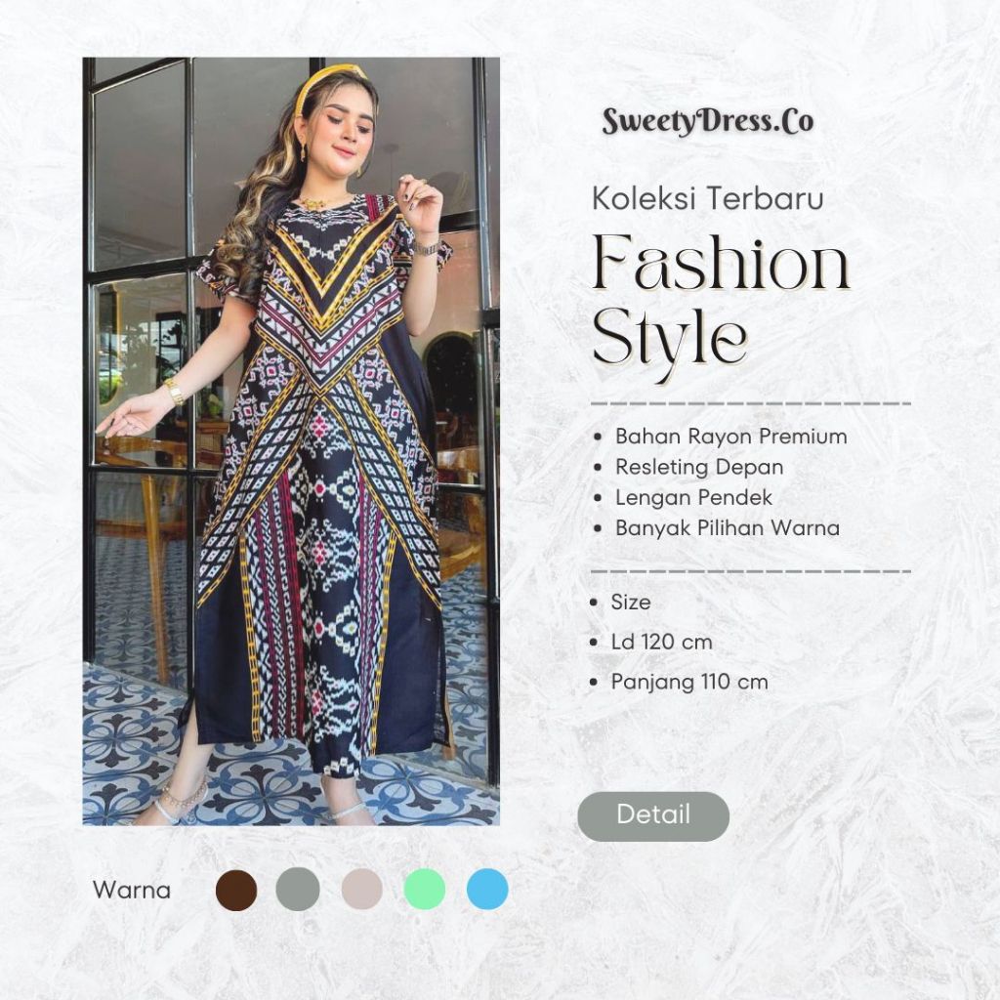This screenshot has height=1000, width=1000.
Task: Pick the mint green color swatch
Action: tap(425, 889)
